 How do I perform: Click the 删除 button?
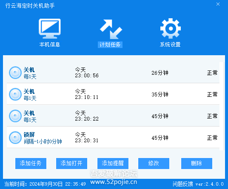point(197,164)
